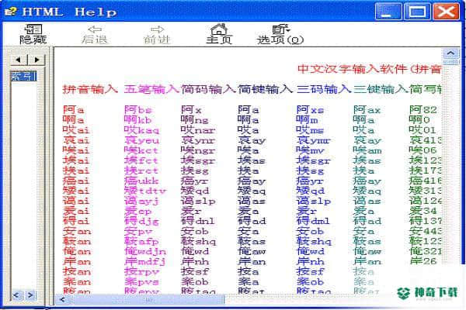466x310 pixels.
Task: Click the red entry 阿a in pinyin column
Action: tap(73, 110)
